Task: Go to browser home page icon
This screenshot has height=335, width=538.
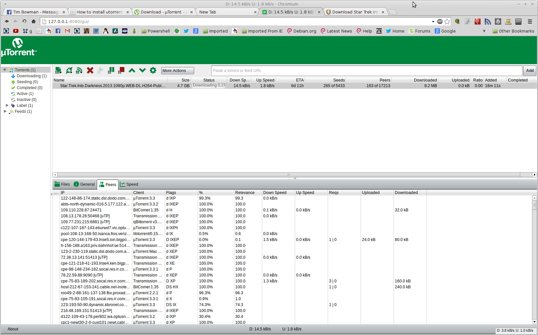Action: pos(33,21)
